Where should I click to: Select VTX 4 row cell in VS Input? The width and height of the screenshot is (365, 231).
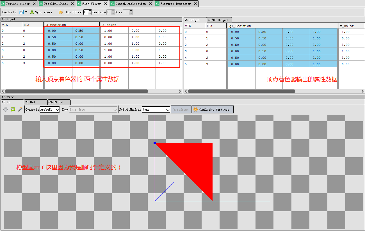(x=11, y=57)
